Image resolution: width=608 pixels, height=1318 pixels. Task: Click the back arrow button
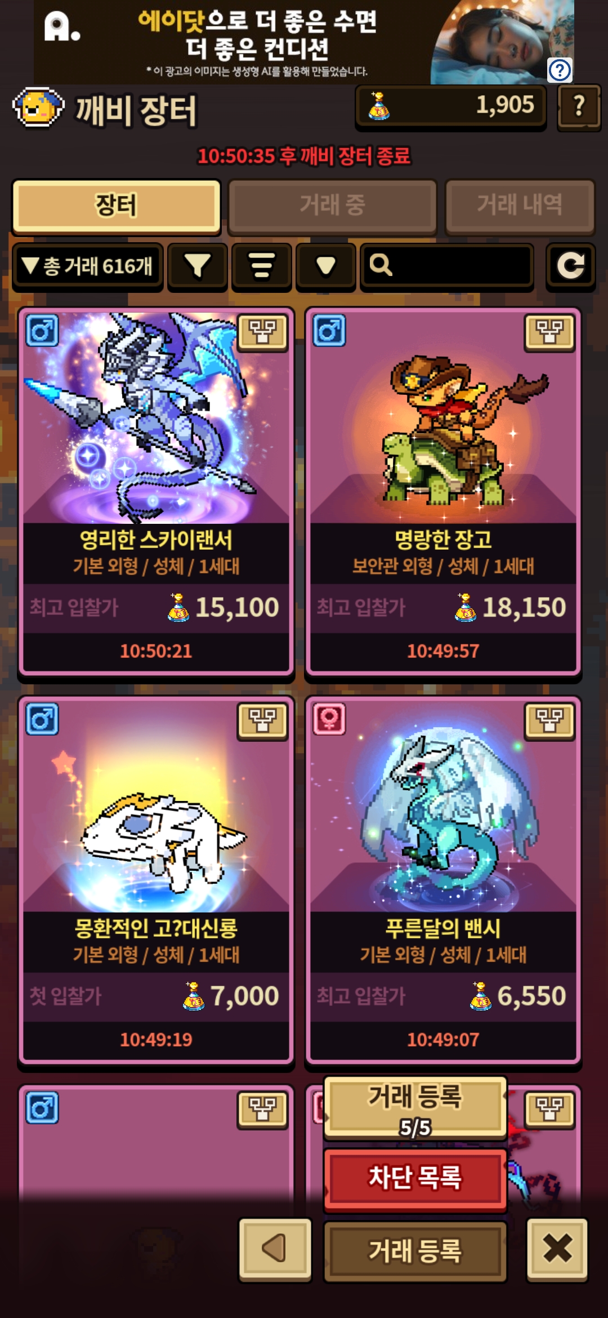[x=275, y=1249]
